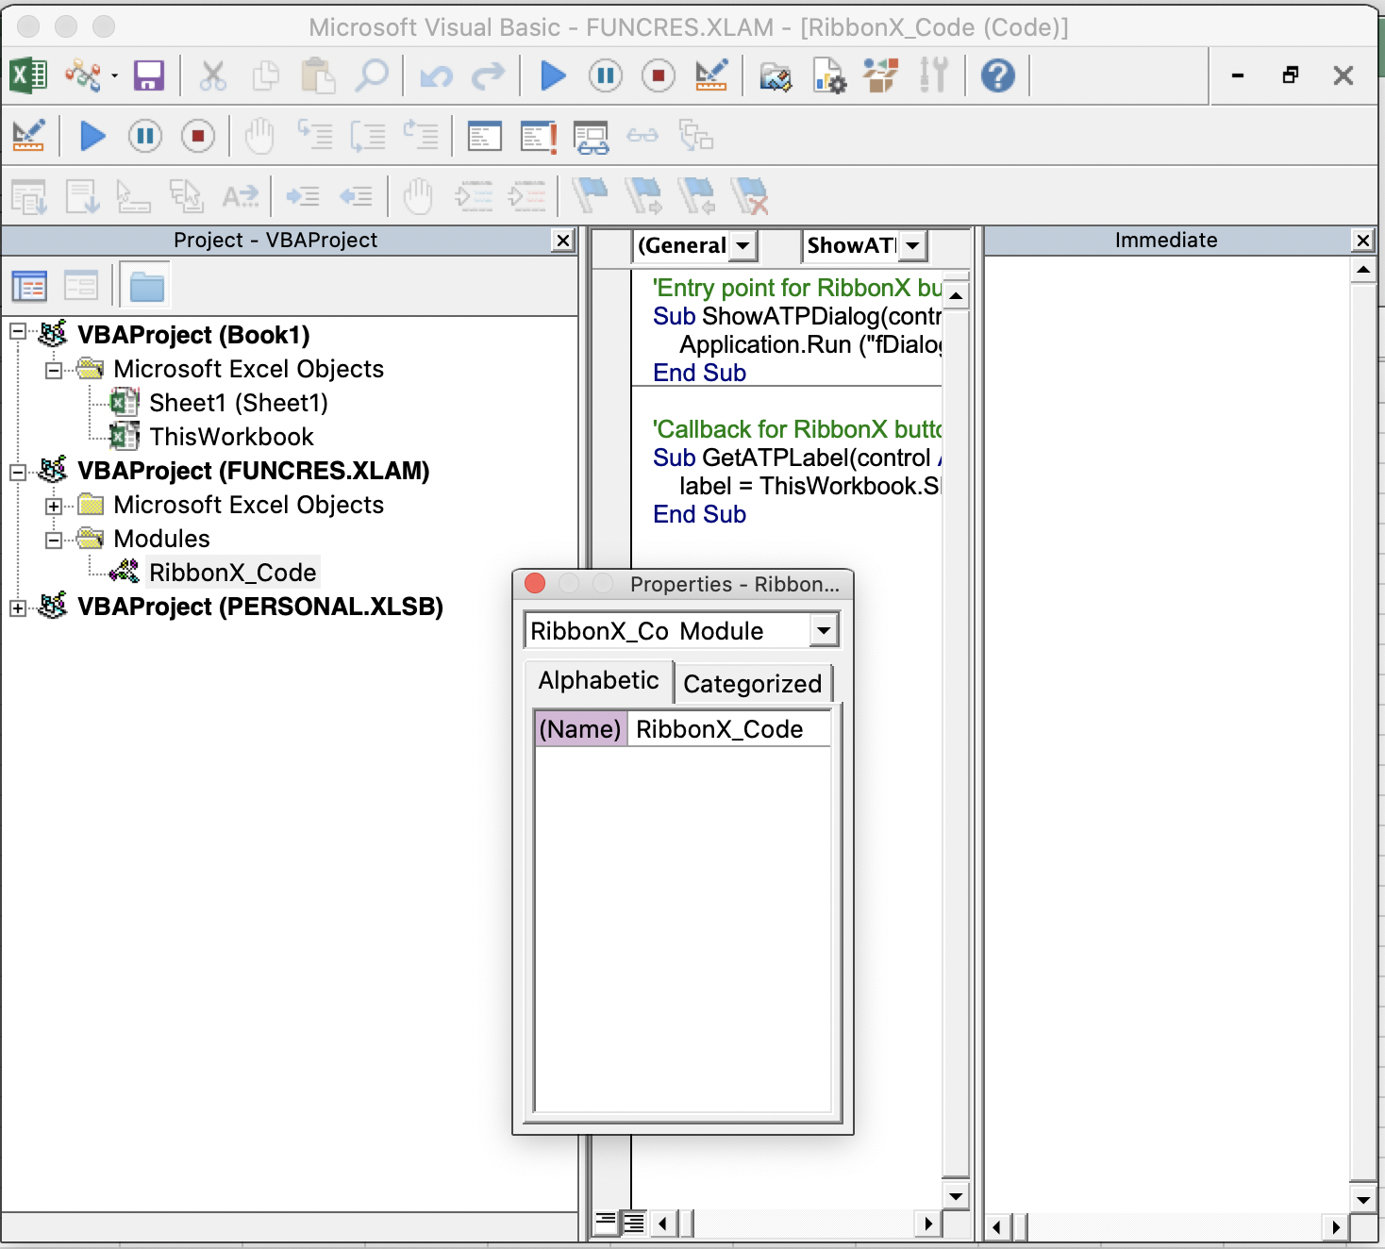Collapse the Modules folder node

coord(54,540)
